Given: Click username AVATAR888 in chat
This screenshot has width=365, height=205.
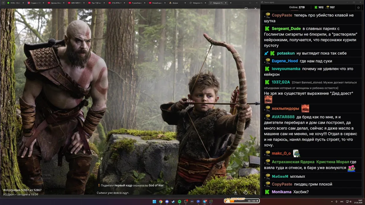Looking at the screenshot, I should [x=283, y=117].
